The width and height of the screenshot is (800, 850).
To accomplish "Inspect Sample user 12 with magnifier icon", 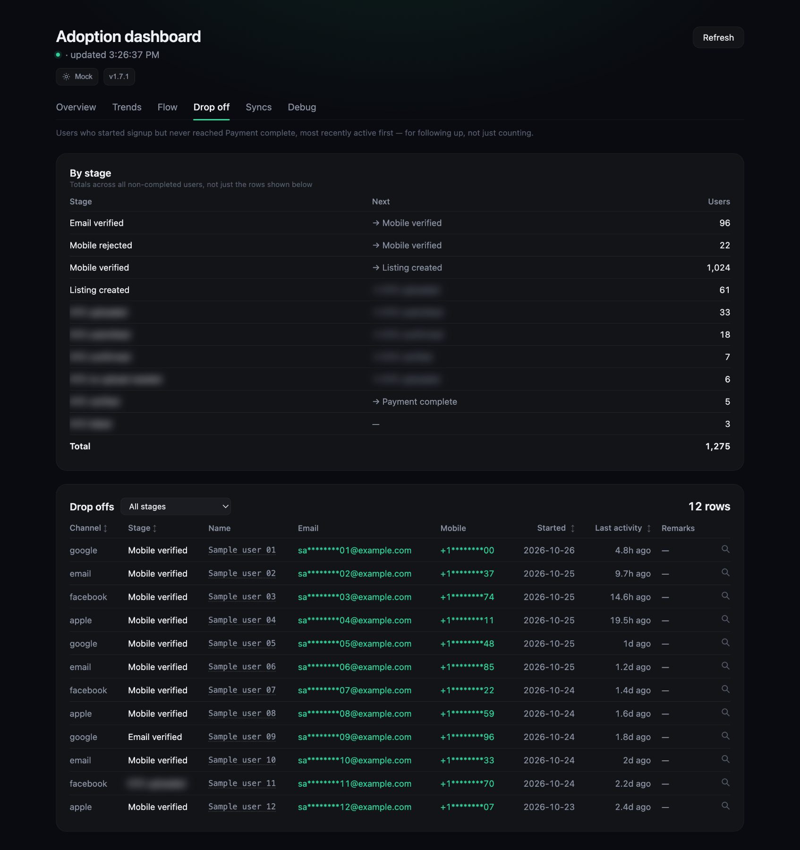I will [725, 806].
